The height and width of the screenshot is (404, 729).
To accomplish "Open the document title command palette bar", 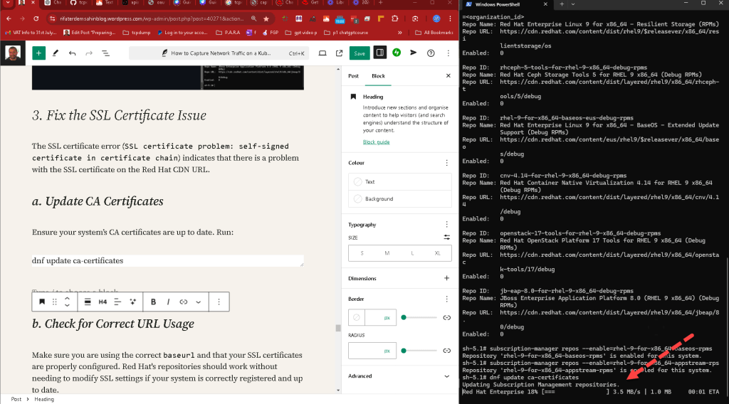I will (x=221, y=53).
